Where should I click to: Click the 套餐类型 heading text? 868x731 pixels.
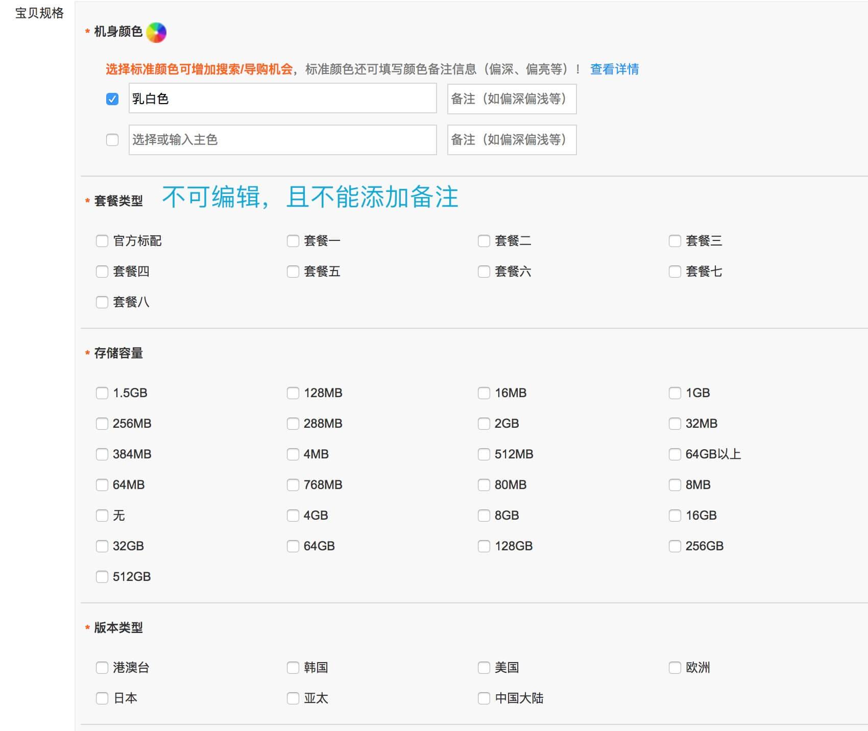pos(118,201)
